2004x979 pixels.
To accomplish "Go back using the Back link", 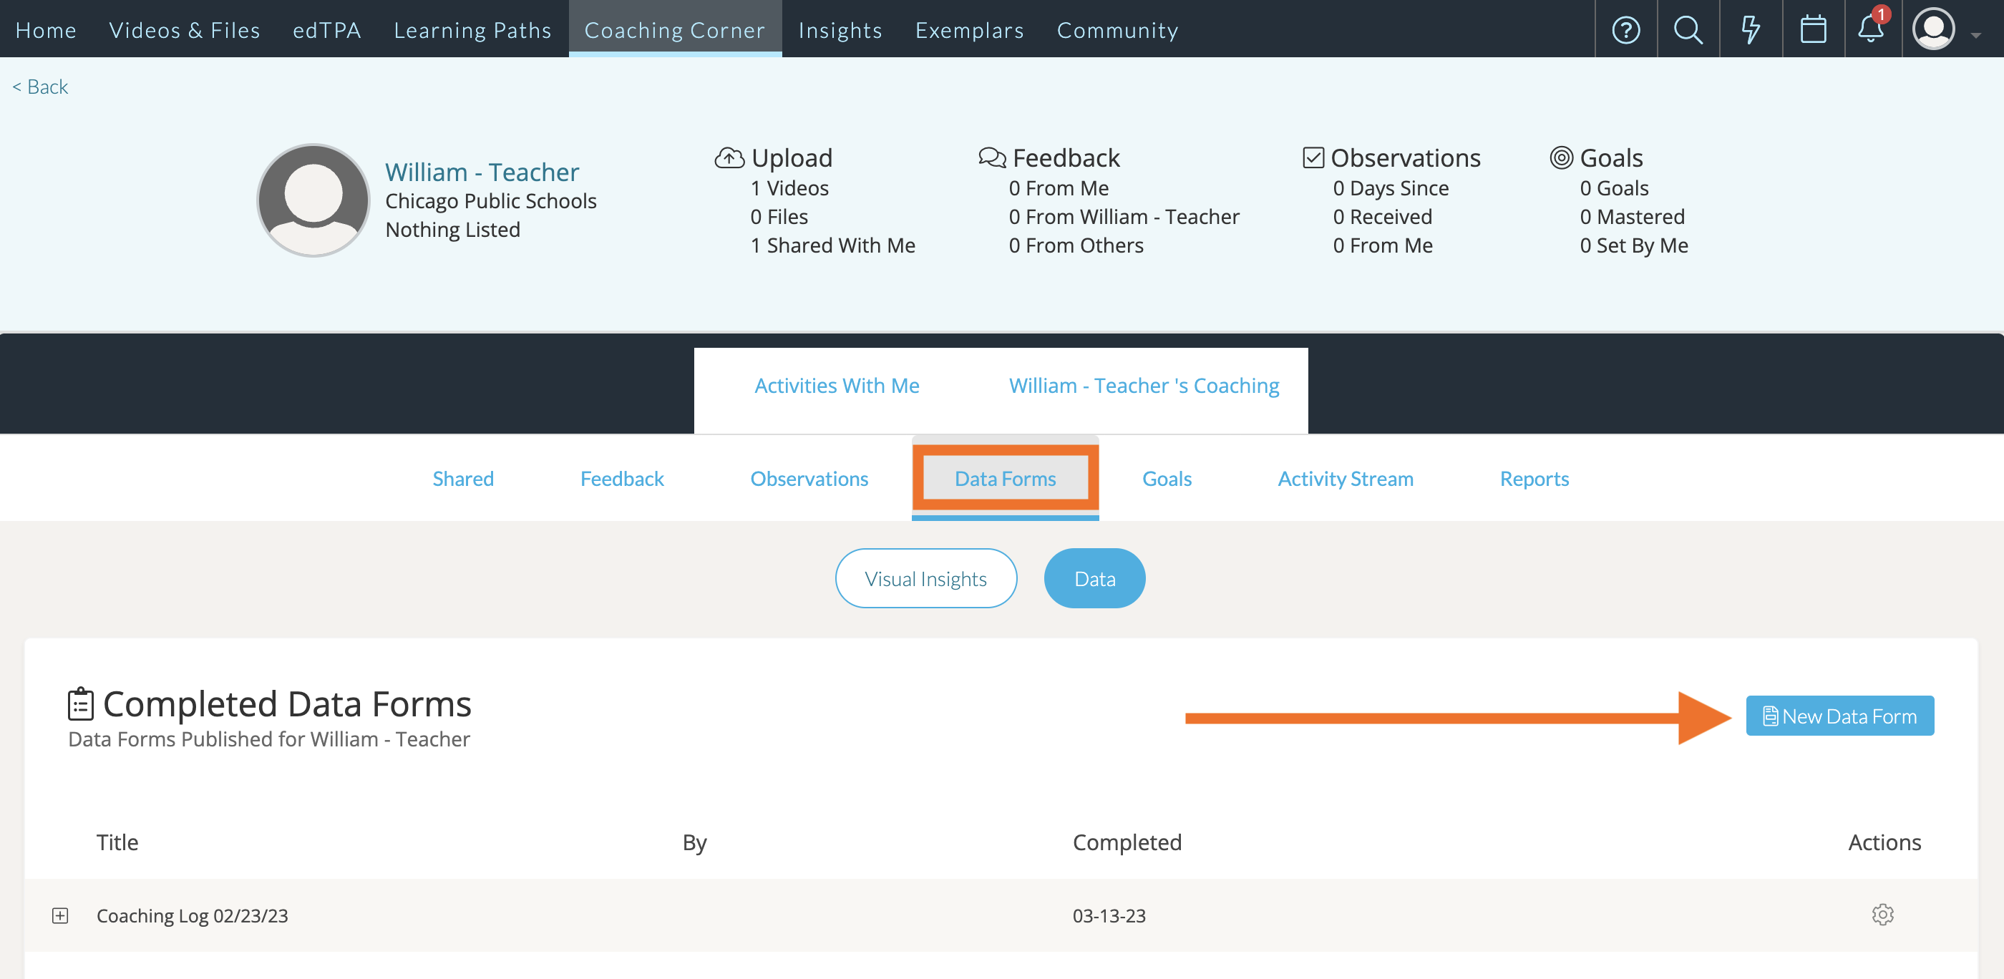I will (x=41, y=87).
